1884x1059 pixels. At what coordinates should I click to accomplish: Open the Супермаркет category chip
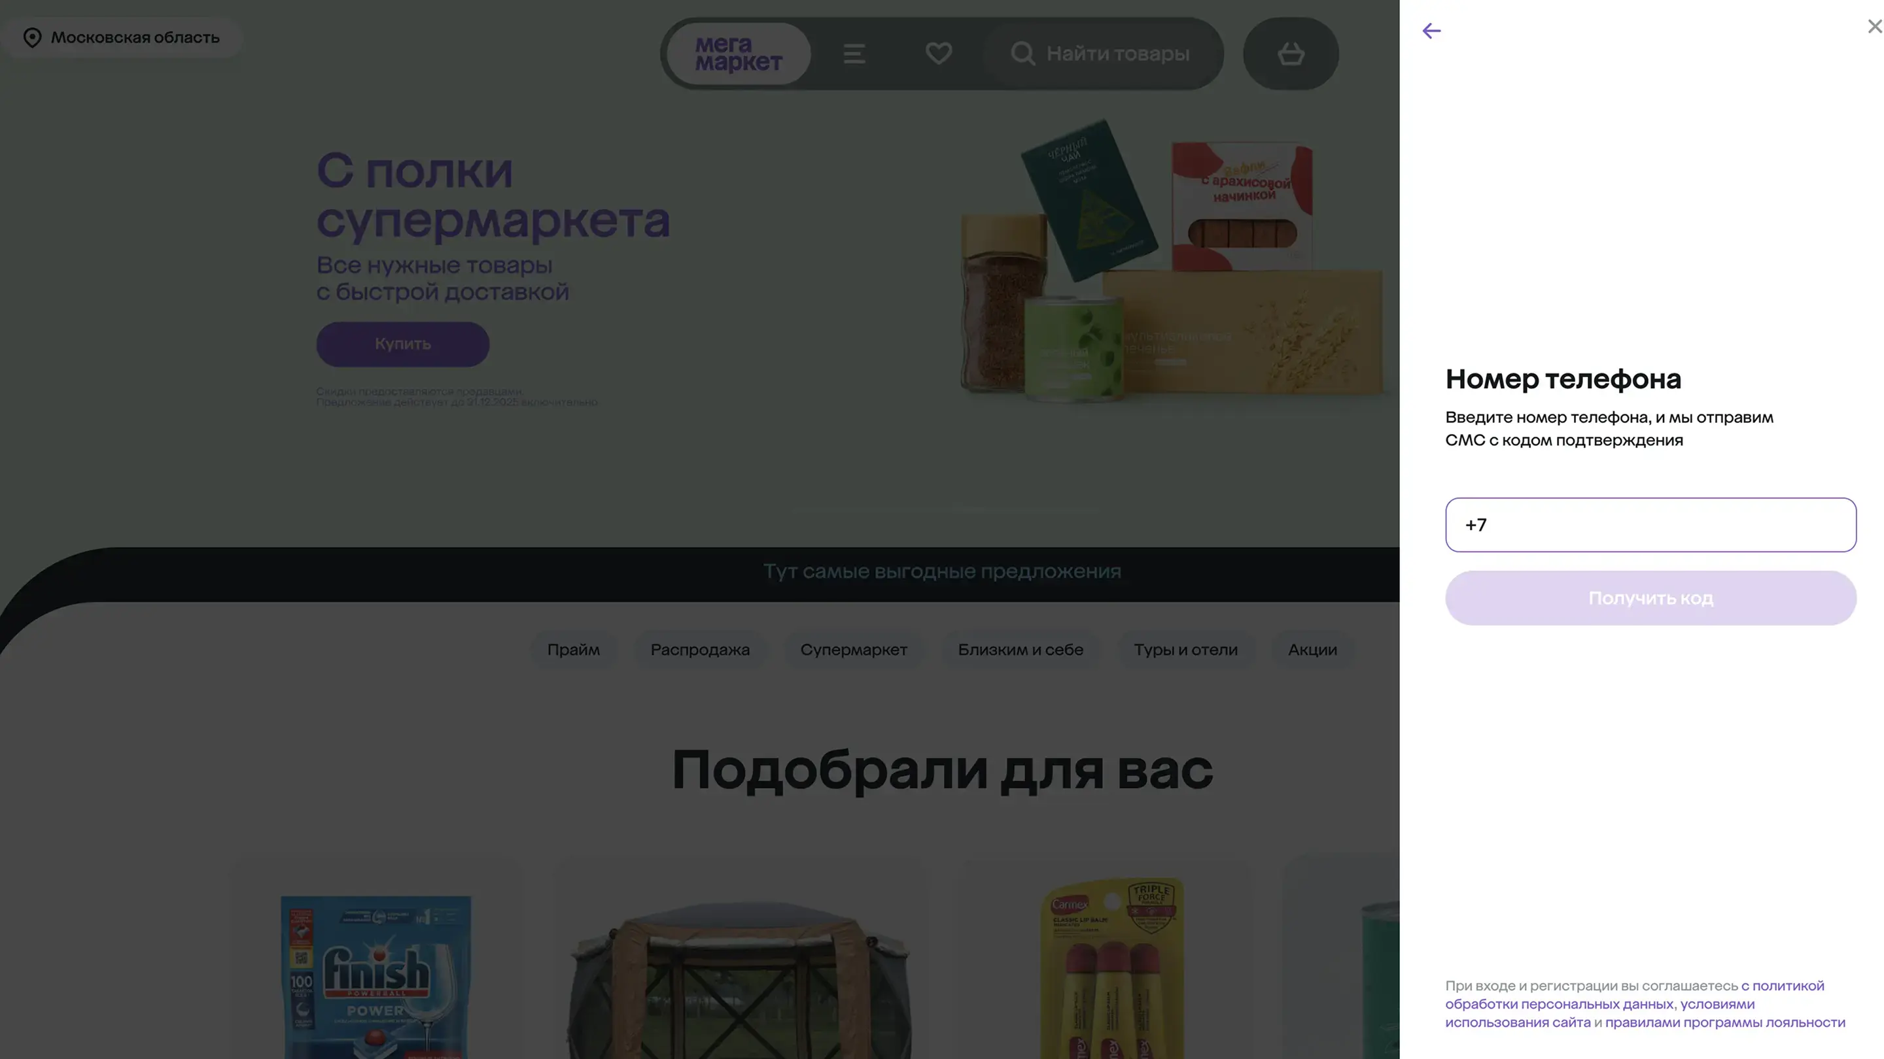(x=854, y=650)
